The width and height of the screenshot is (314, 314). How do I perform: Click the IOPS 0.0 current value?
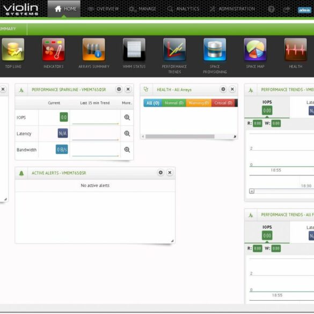tap(64, 117)
